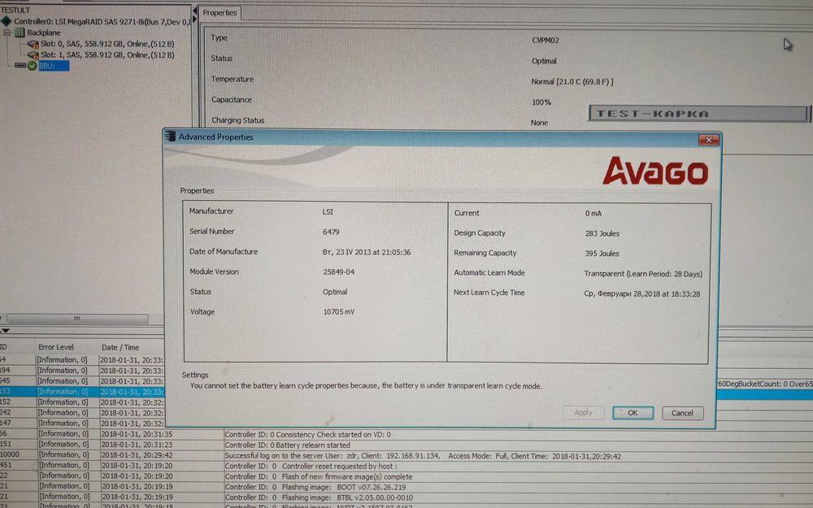Click the Current value 0 mA
This screenshot has width=813, height=508.
pyautogui.click(x=593, y=214)
